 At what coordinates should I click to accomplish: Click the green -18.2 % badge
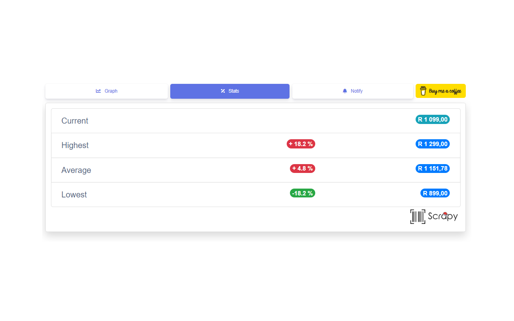pyautogui.click(x=302, y=193)
